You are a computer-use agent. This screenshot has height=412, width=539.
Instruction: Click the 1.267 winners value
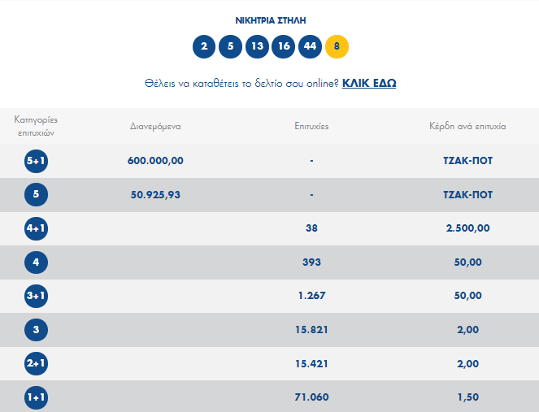pyautogui.click(x=311, y=296)
